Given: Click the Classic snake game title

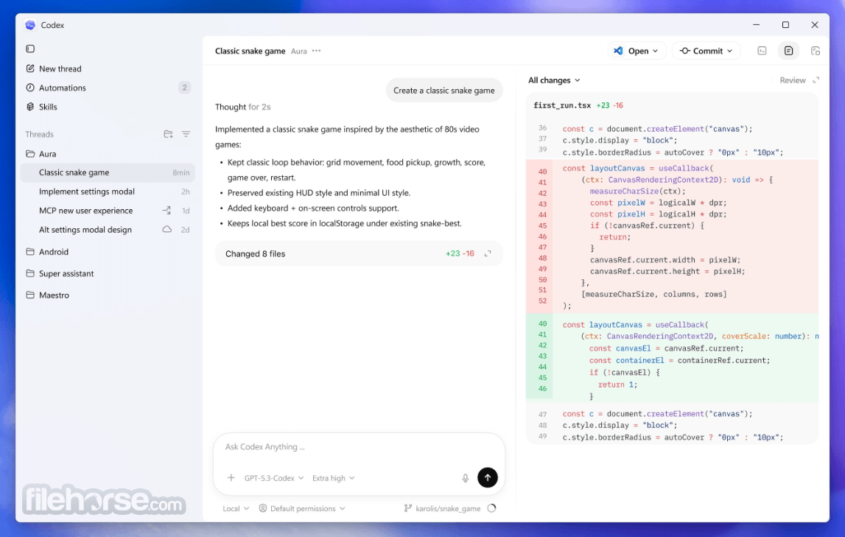Looking at the screenshot, I should (x=250, y=51).
